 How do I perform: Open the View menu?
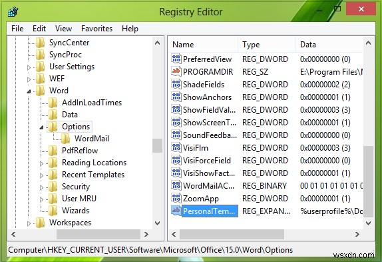(63, 29)
